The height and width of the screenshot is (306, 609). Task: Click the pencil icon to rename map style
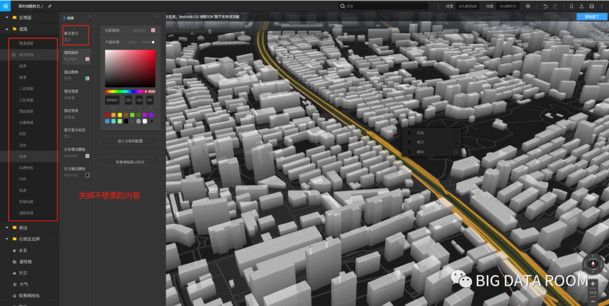[50, 7]
